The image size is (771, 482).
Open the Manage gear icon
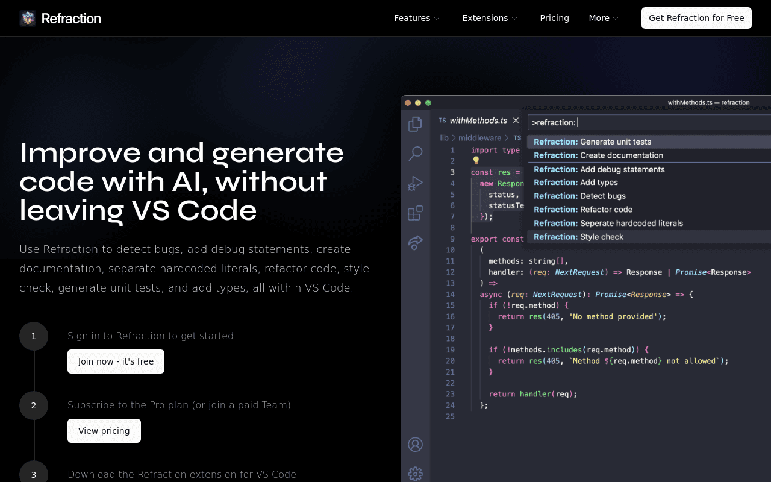415,474
